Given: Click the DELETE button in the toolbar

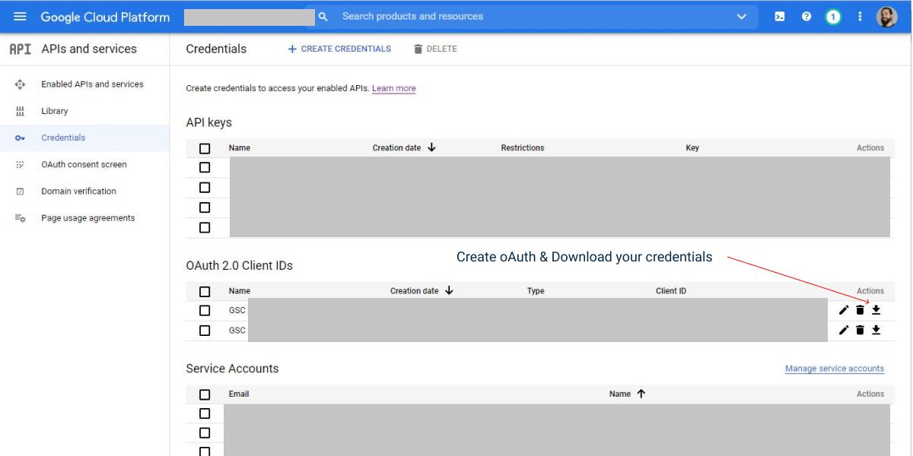Looking at the screenshot, I should click(x=435, y=49).
